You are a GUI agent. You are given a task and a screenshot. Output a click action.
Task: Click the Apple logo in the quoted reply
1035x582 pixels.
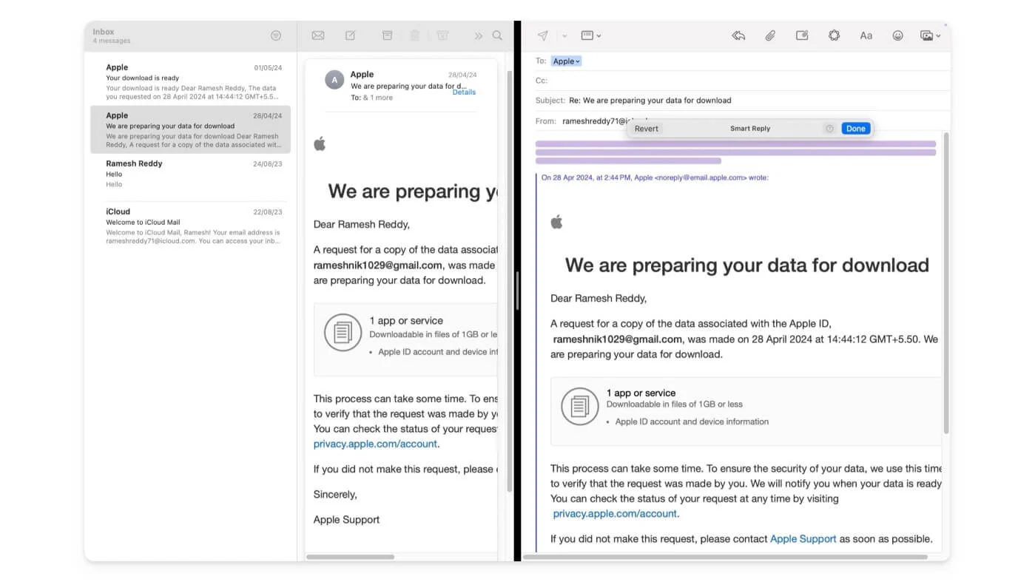556,221
